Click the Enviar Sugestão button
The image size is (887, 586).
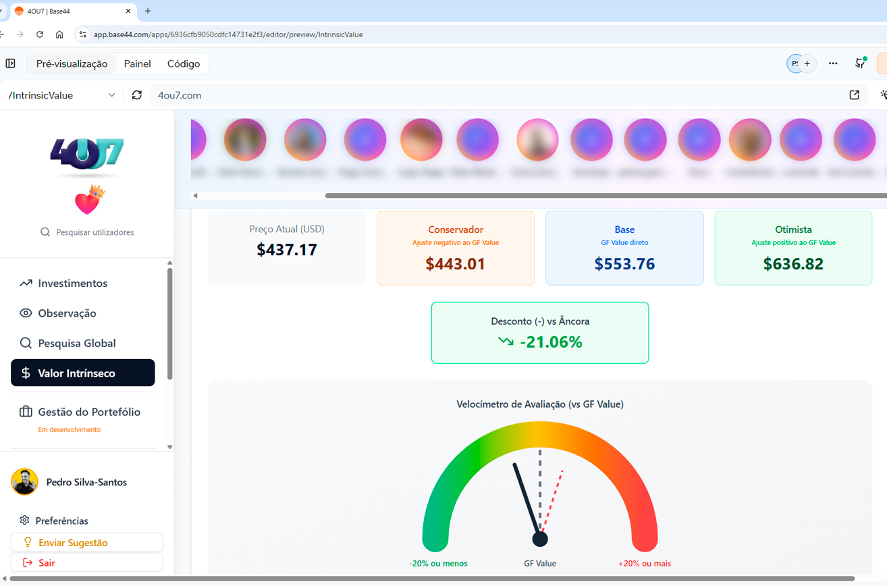tap(86, 542)
